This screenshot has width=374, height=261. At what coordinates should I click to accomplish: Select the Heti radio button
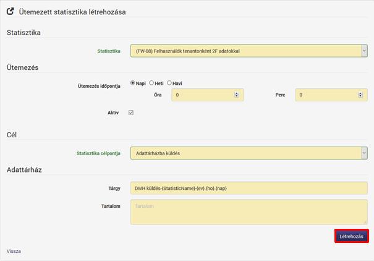tap(151, 83)
